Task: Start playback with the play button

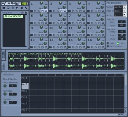Action: pyautogui.click(x=17, y=8)
